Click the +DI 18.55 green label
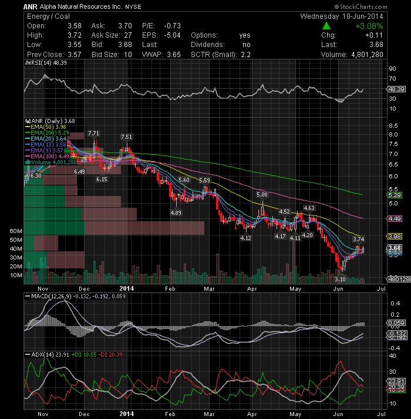The image size is (411, 419). (84, 355)
